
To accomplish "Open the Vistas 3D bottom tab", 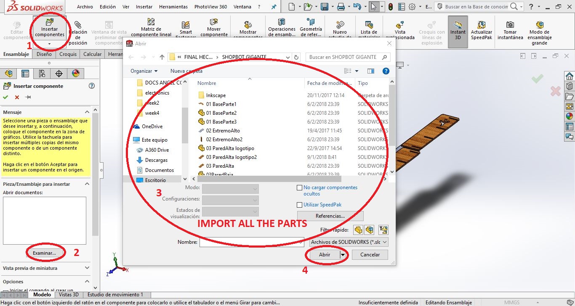I will tap(68, 295).
